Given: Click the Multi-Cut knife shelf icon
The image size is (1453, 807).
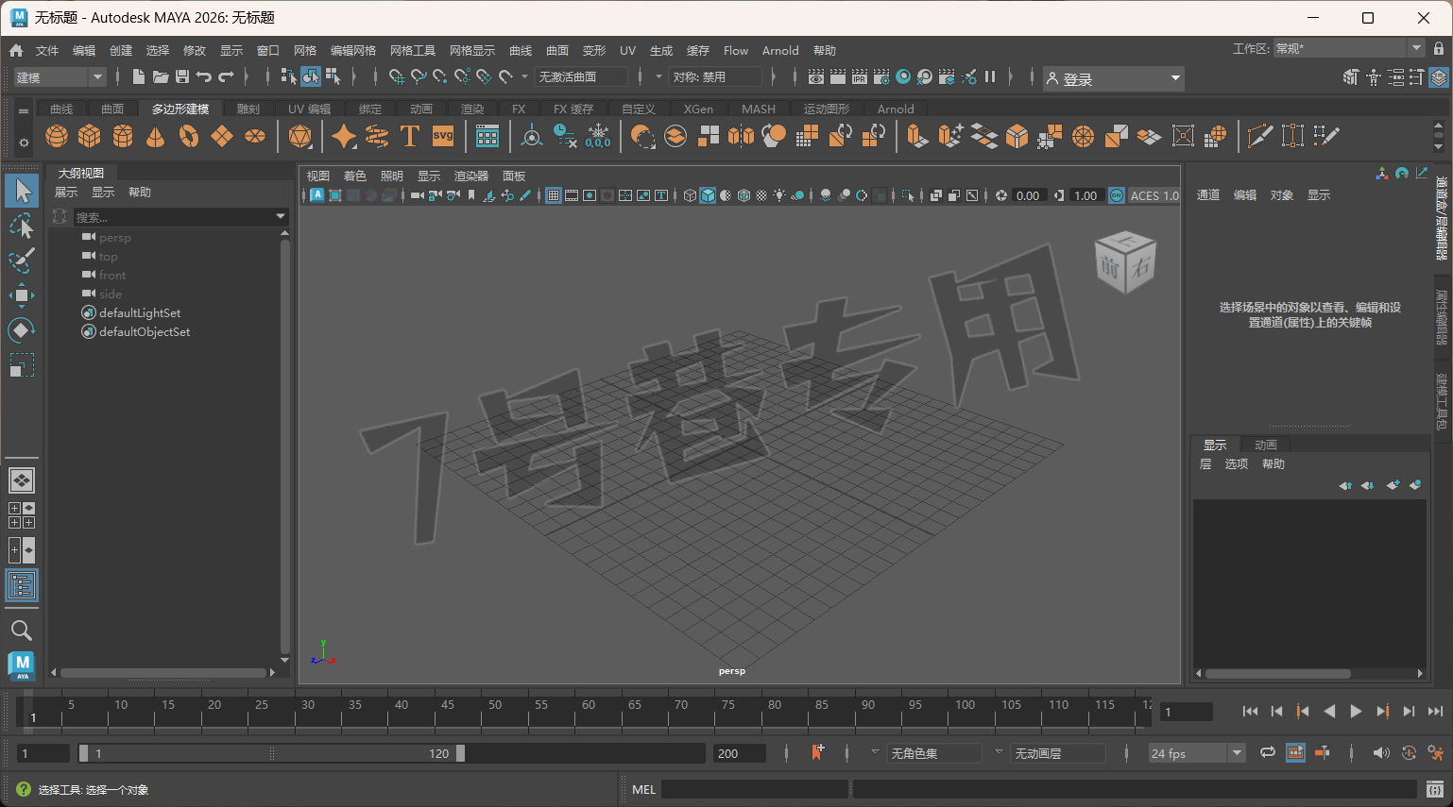Looking at the screenshot, I should [1259, 137].
